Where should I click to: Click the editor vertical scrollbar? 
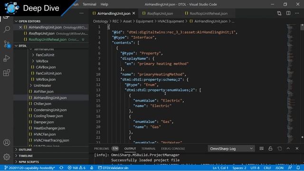coord(302,84)
